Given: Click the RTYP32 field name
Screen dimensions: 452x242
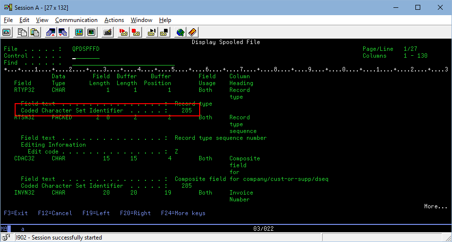Looking at the screenshot, I should [x=24, y=90].
